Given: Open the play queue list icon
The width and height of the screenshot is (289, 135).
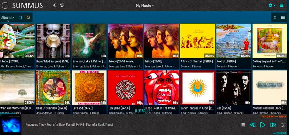Looking at the screenshot, I should click(243, 125).
